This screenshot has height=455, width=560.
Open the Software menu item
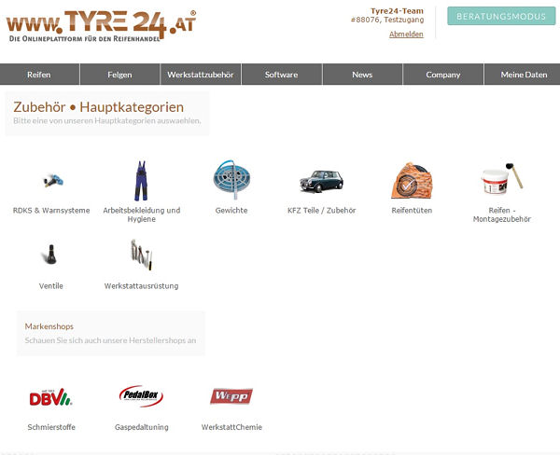[281, 75]
